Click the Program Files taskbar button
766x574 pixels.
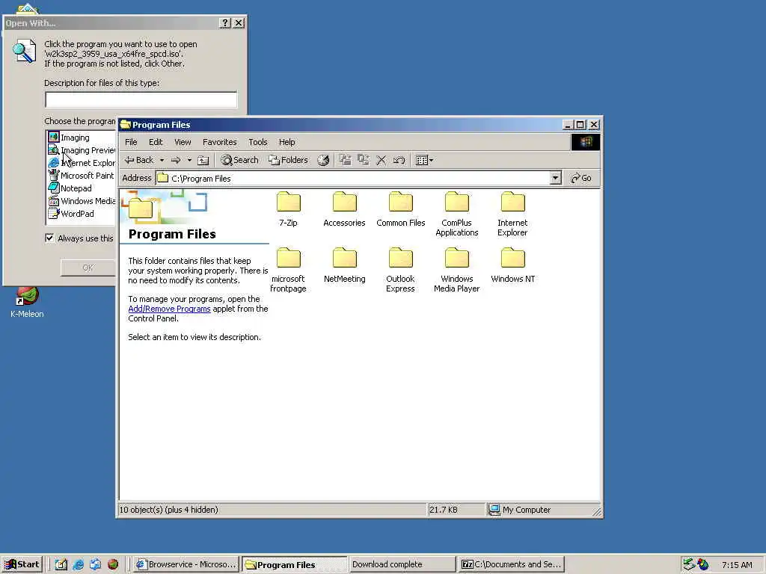(294, 564)
